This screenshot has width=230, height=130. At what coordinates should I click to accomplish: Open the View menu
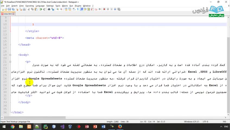(21, 6)
